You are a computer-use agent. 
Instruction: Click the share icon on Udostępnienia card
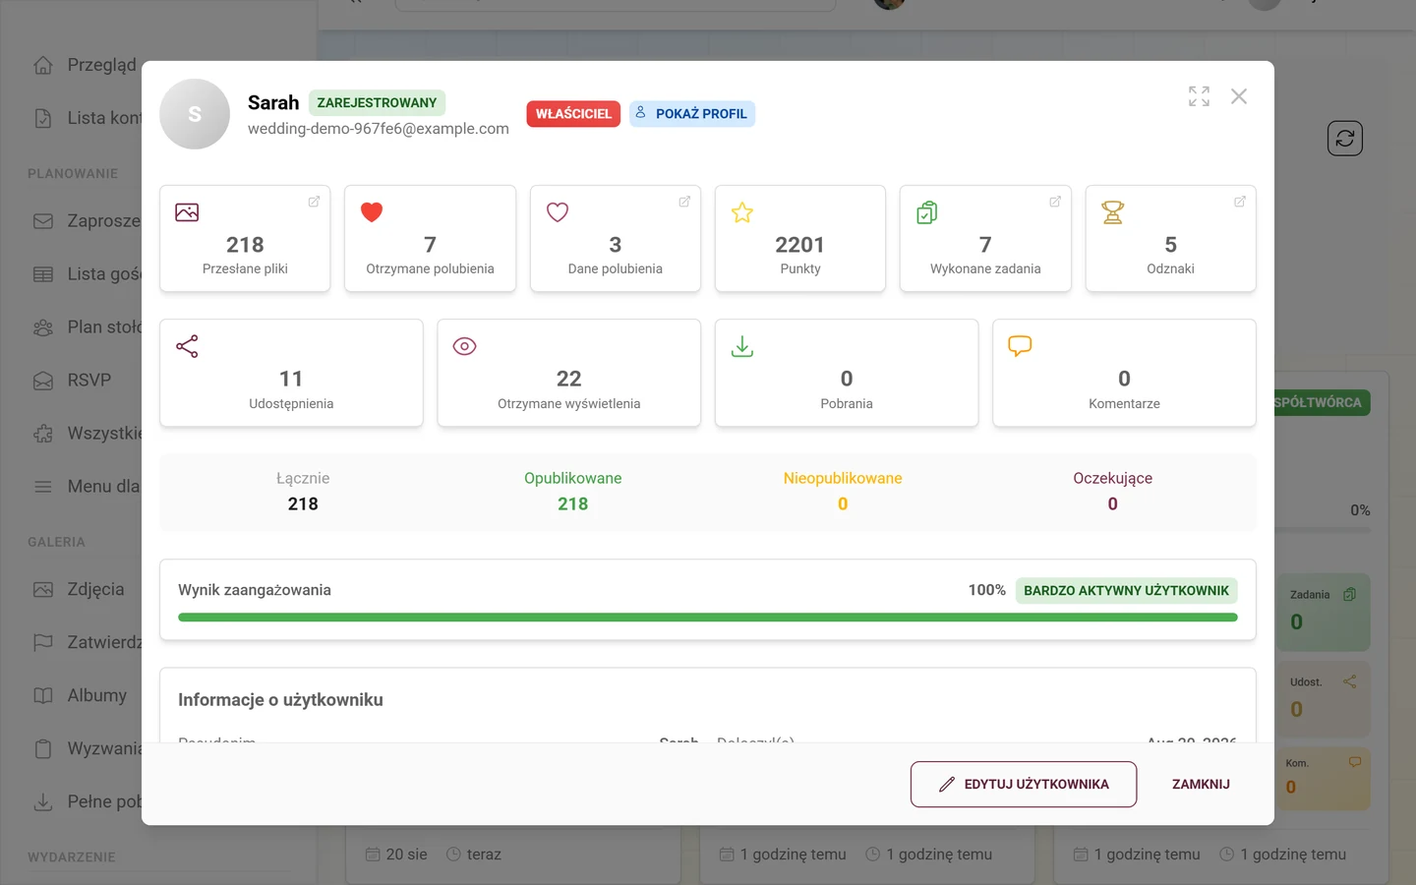(187, 346)
